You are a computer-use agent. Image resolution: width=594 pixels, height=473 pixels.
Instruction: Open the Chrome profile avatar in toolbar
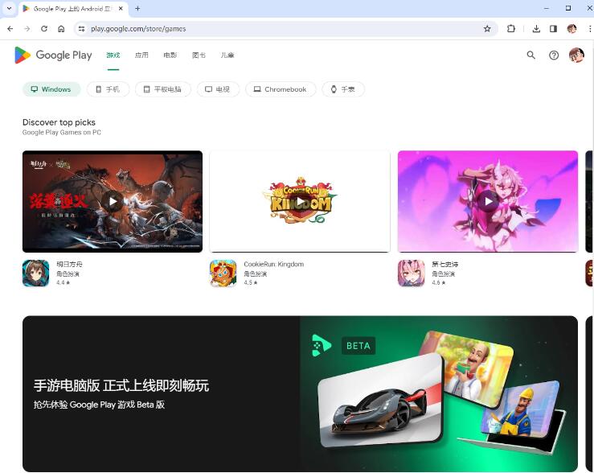coord(571,29)
